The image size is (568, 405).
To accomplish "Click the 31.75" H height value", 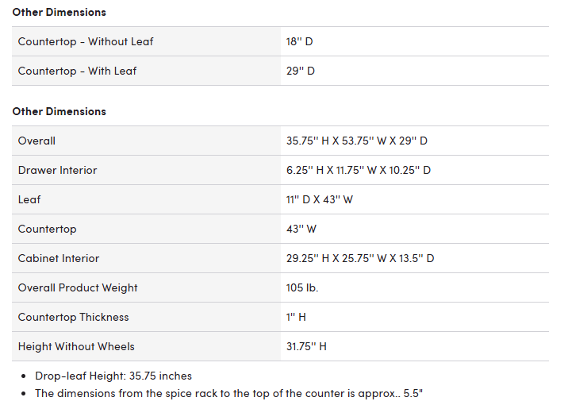I will point(306,346).
